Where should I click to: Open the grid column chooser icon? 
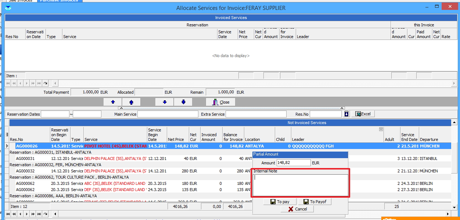7,134
